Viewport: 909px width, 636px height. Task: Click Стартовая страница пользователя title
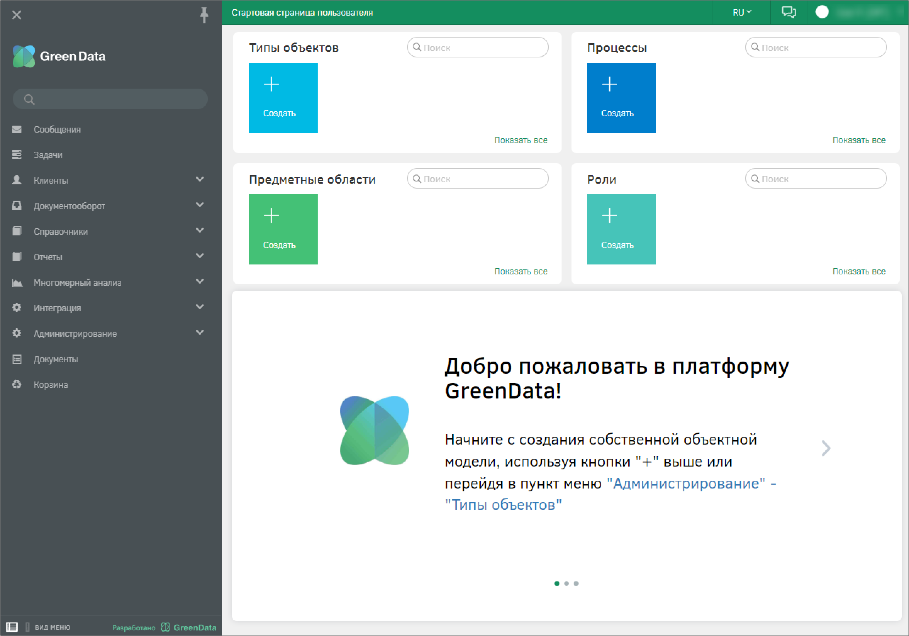click(302, 13)
